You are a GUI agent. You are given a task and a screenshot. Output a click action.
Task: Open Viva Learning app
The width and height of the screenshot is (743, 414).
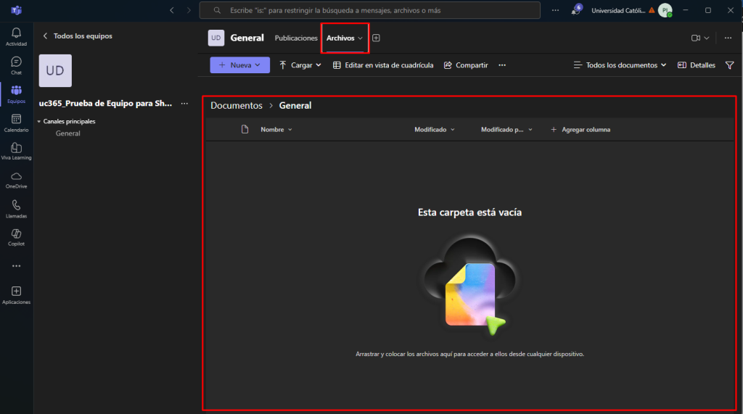pyautogui.click(x=16, y=151)
